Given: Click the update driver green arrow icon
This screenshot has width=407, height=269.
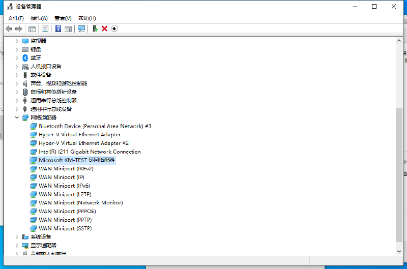Looking at the screenshot, I should click(x=95, y=29).
